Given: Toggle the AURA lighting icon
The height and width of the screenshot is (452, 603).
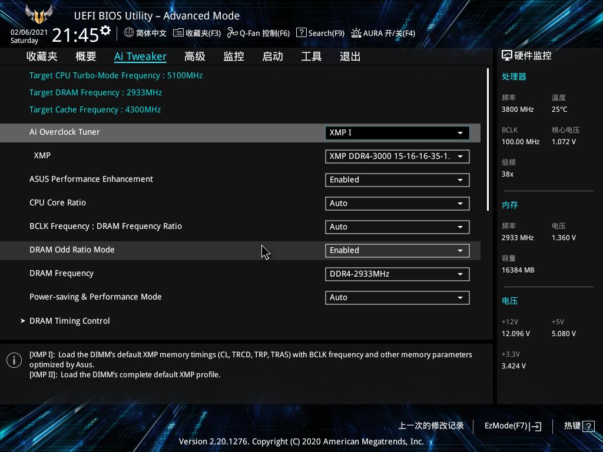Looking at the screenshot, I should pyautogui.click(x=356, y=33).
